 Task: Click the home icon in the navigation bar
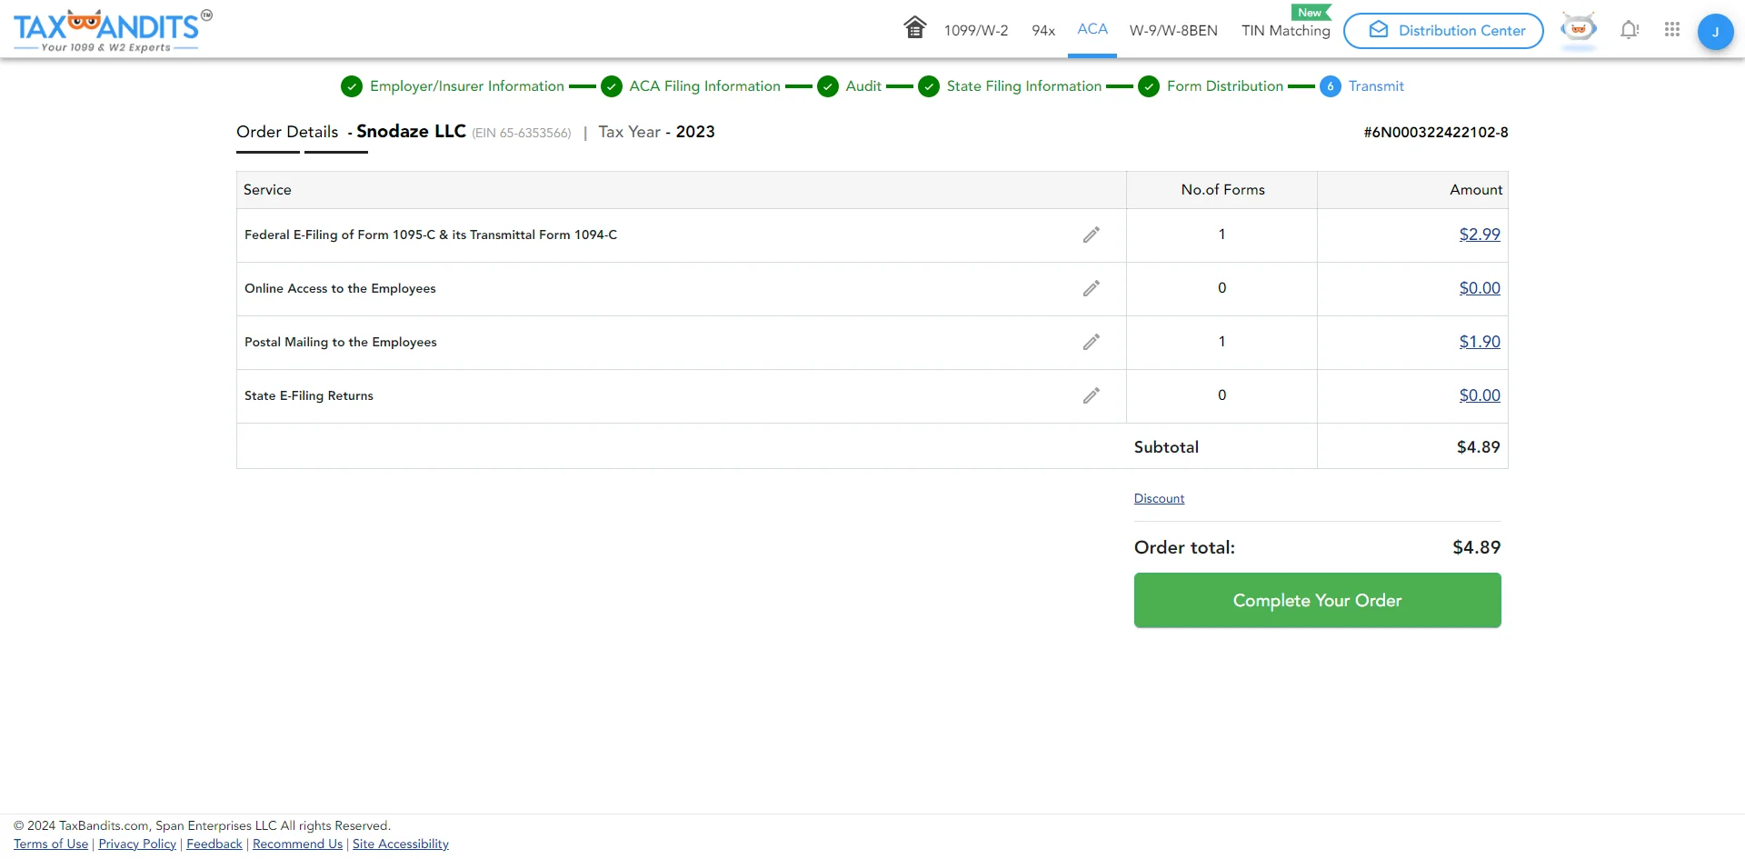coord(915,28)
